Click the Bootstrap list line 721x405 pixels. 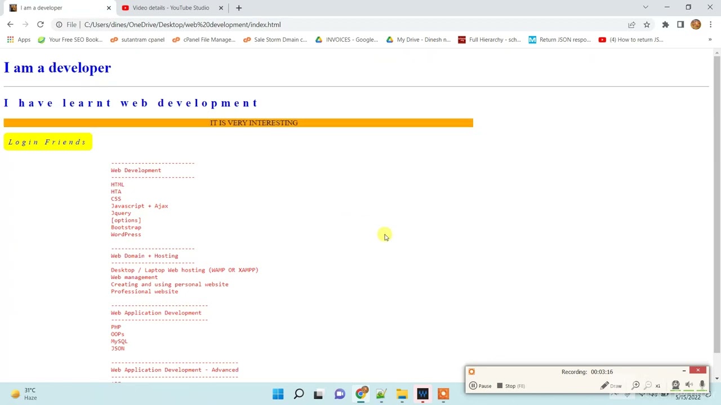coord(126,227)
